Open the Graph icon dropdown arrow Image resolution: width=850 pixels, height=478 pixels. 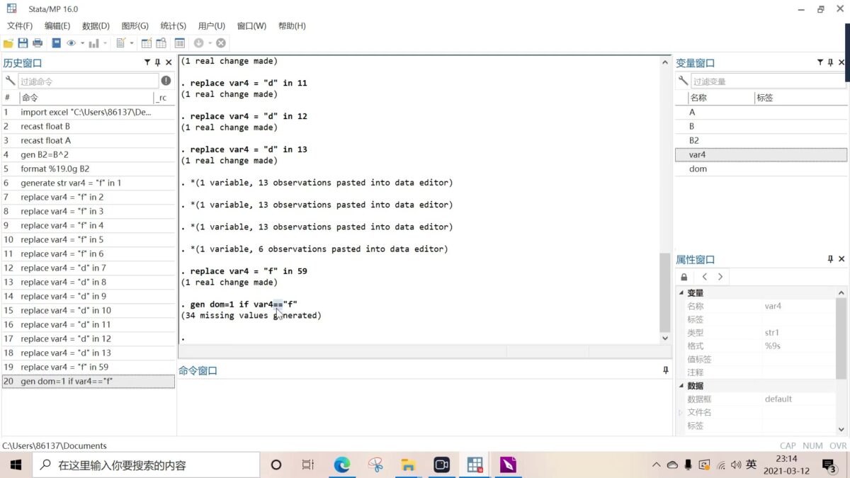(105, 43)
